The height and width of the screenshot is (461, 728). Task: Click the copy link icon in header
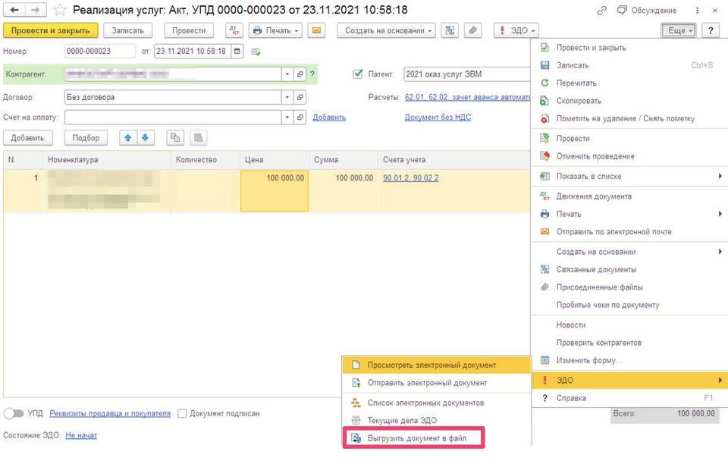click(601, 11)
